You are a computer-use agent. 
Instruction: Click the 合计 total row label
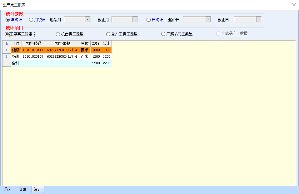[16, 63]
